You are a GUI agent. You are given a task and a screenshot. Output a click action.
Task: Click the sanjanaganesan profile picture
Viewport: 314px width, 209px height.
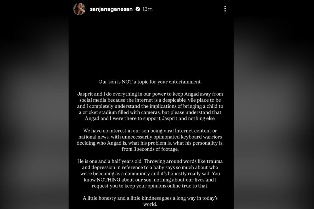point(79,9)
